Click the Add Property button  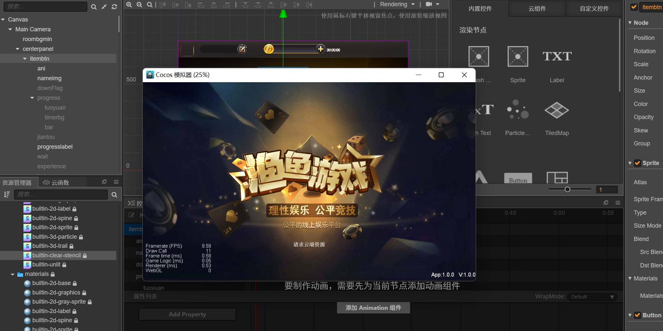187,314
